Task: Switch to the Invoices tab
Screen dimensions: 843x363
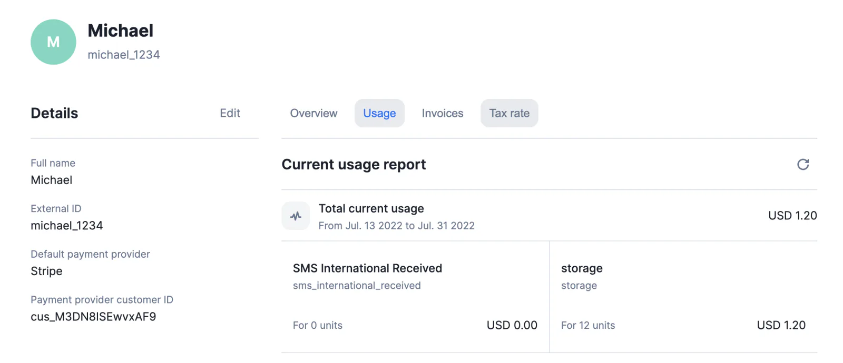Action: pos(443,113)
